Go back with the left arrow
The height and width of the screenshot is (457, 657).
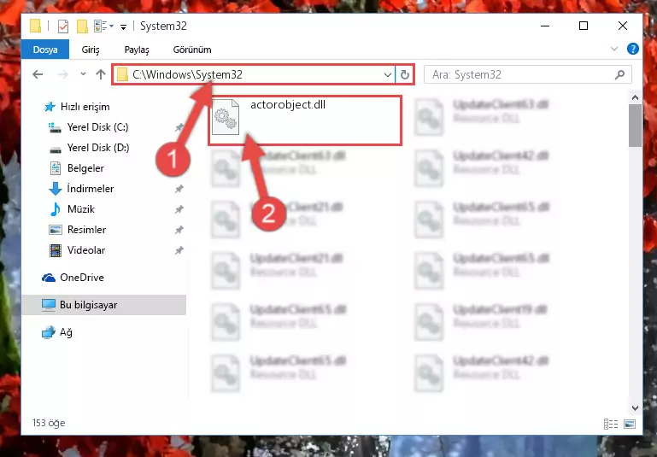(x=38, y=74)
